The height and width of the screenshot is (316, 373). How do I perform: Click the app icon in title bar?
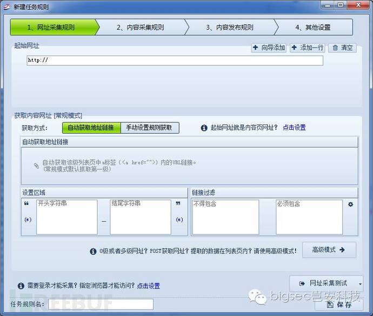tap(6, 6)
